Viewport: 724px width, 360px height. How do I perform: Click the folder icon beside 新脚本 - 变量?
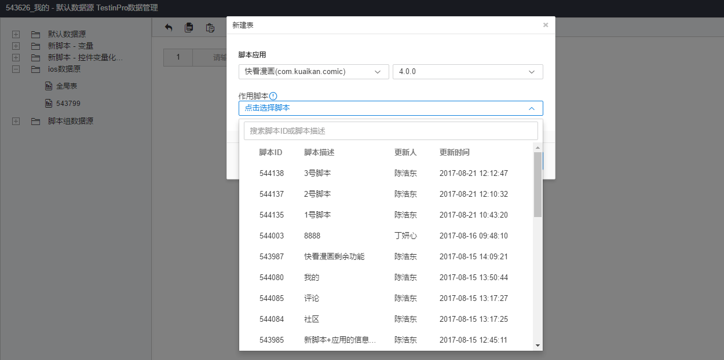point(35,46)
